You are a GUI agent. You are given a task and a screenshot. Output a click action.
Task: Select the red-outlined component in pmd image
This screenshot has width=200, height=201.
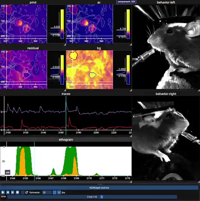(x=8, y=10)
